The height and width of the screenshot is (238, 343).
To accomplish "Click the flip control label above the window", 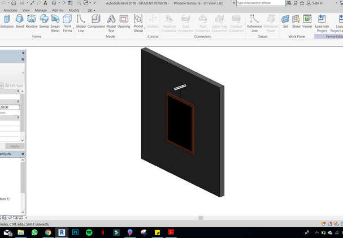I will (x=180, y=87).
